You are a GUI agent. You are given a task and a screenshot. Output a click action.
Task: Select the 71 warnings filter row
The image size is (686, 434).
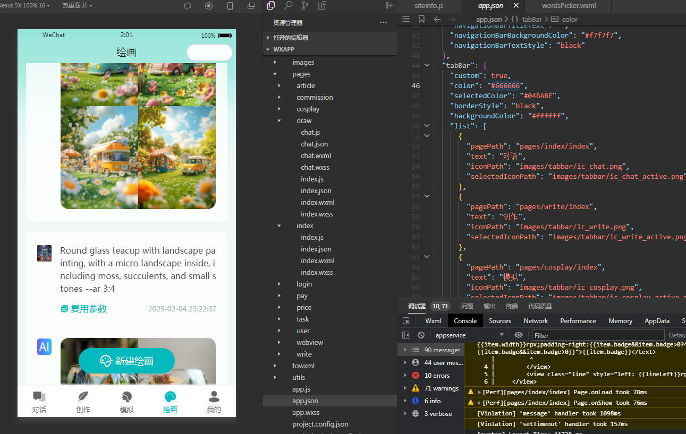[430, 388]
